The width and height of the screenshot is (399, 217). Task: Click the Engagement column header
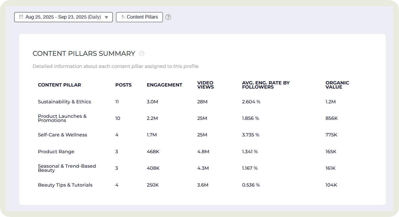[164, 85]
